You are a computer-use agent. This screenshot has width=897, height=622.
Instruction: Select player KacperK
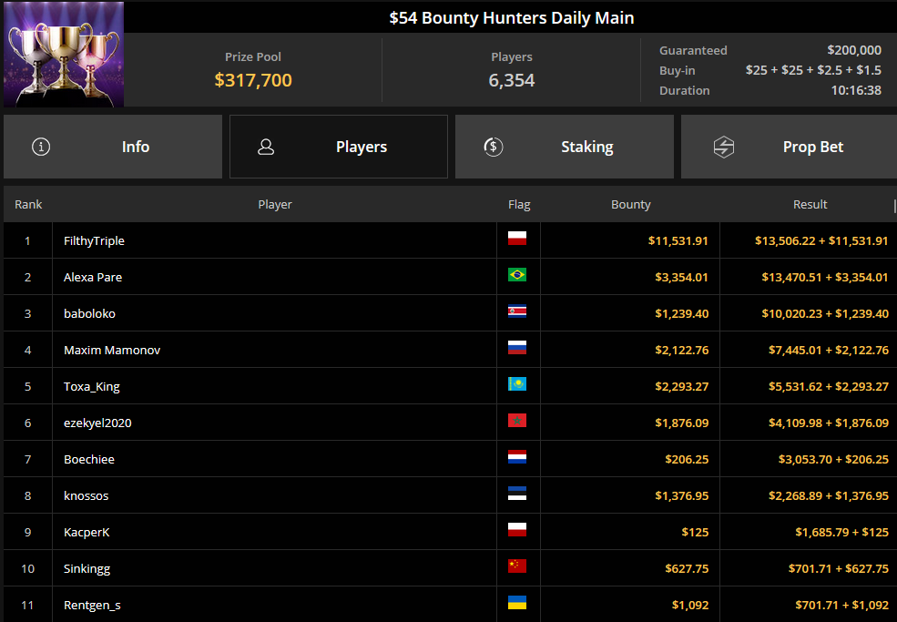(x=87, y=532)
